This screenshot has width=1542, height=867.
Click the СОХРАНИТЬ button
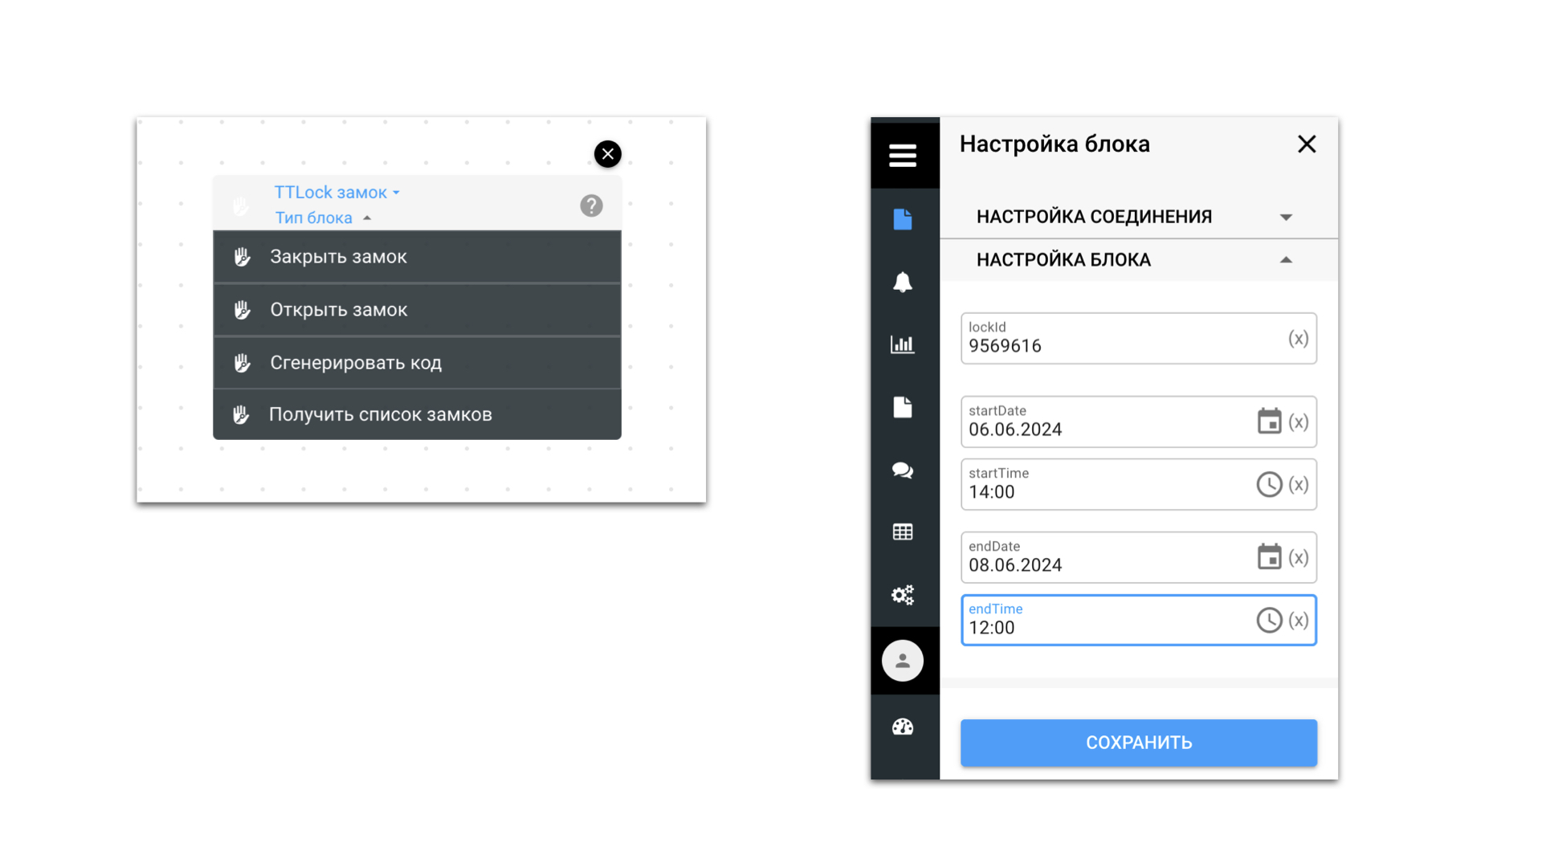pos(1139,743)
